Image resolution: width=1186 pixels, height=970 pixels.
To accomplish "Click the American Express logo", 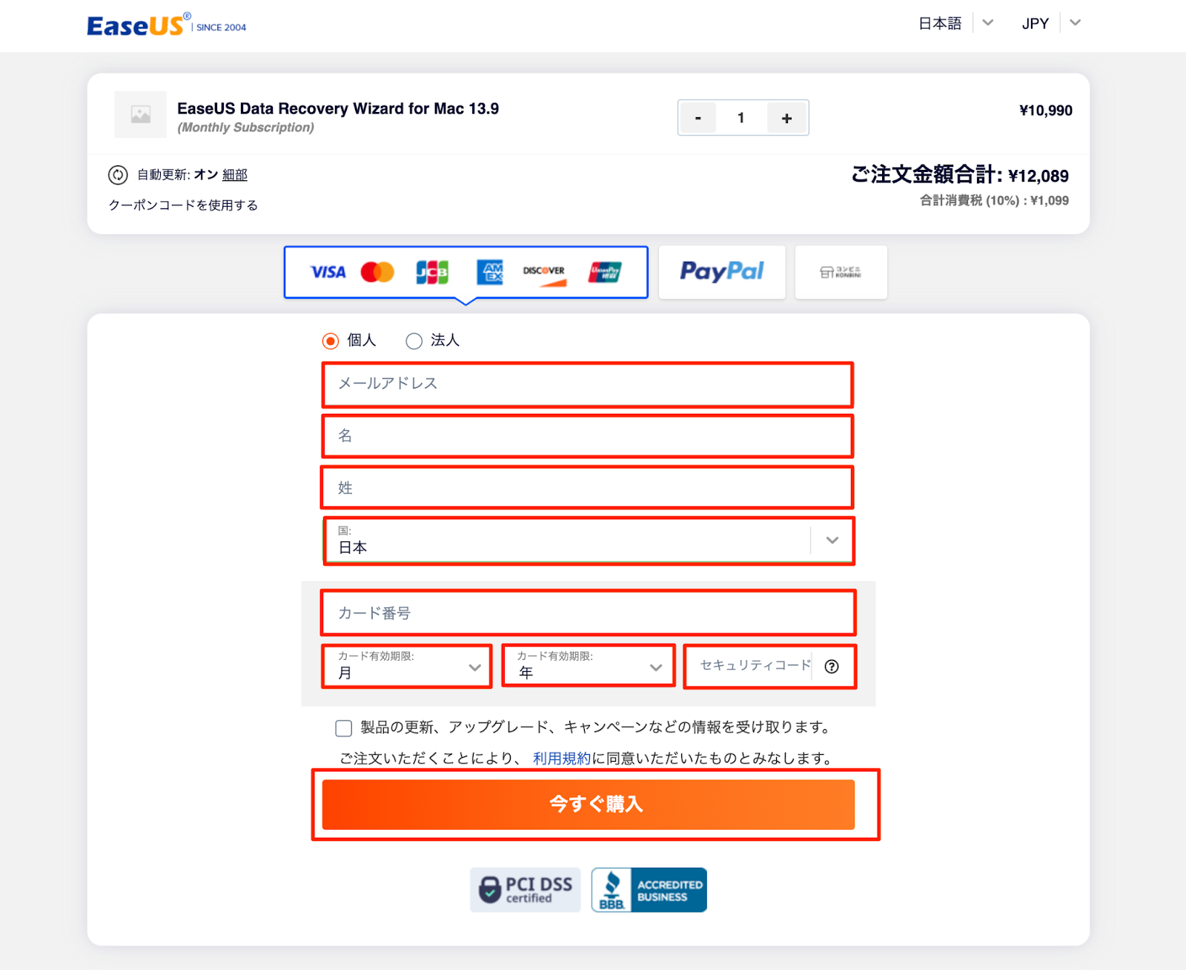I will coord(490,272).
